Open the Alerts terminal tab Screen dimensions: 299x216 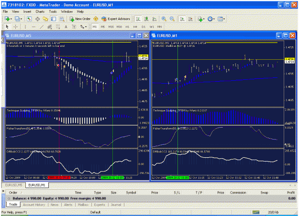pyautogui.click(x=68, y=205)
